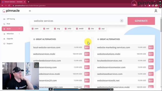Open browser extensions puzzle icon
Viewport: 162px width, 91px height.
[149, 6]
